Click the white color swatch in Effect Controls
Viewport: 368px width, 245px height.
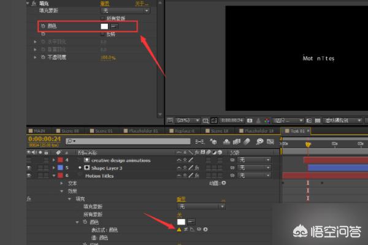point(104,26)
